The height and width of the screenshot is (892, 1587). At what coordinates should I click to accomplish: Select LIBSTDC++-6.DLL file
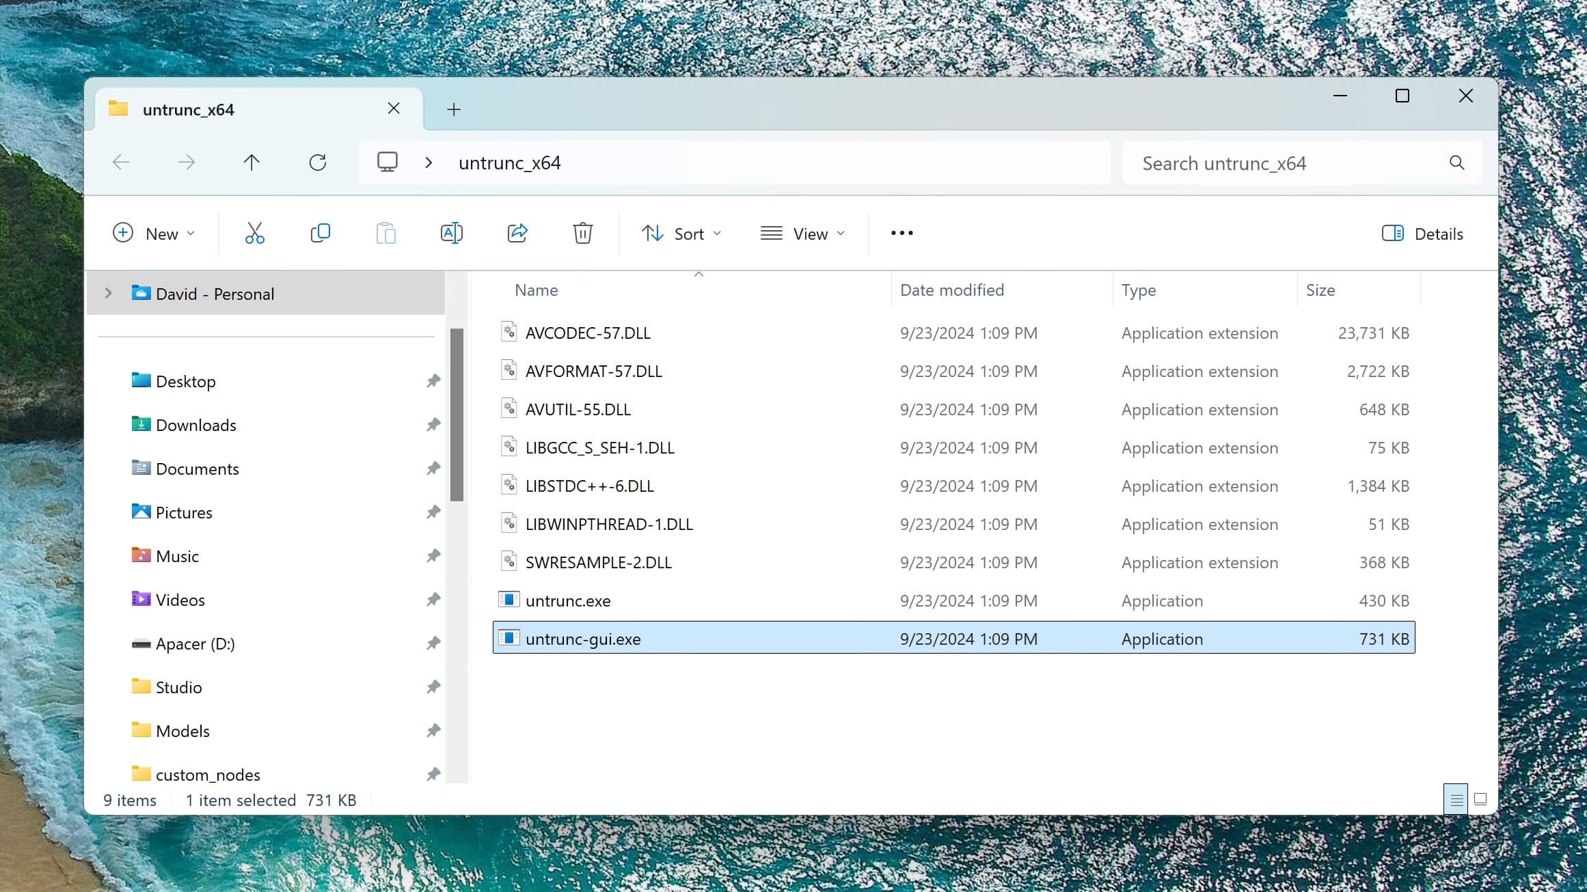click(x=590, y=485)
